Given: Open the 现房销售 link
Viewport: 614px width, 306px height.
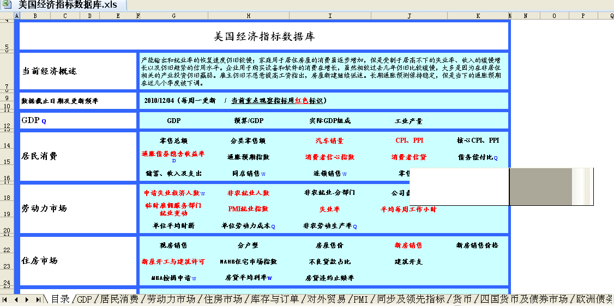Looking at the screenshot, I should (173, 246).
